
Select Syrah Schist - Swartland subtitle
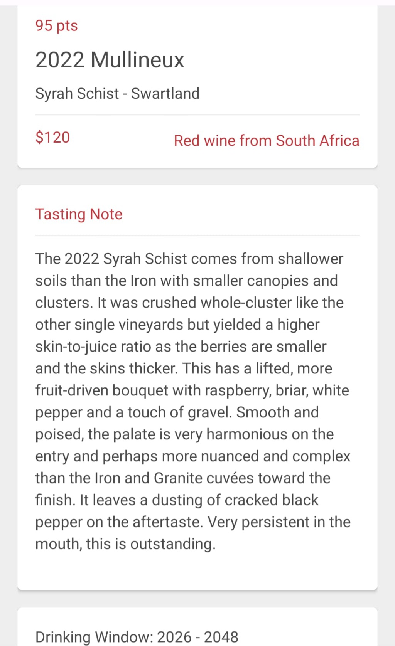pos(117,94)
